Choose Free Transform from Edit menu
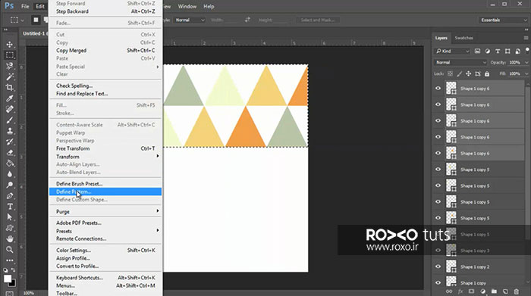The width and height of the screenshot is (531, 296). click(105, 148)
